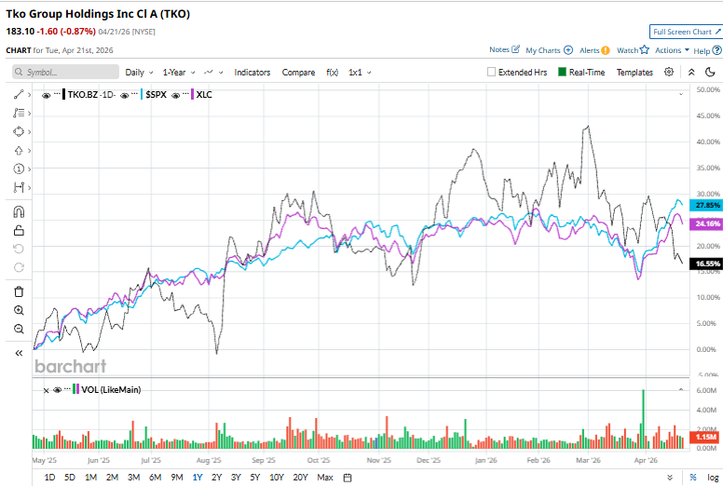This screenshot has width=723, height=486.
Task: Click the TKO.BZ black color swatch
Action: click(x=63, y=94)
